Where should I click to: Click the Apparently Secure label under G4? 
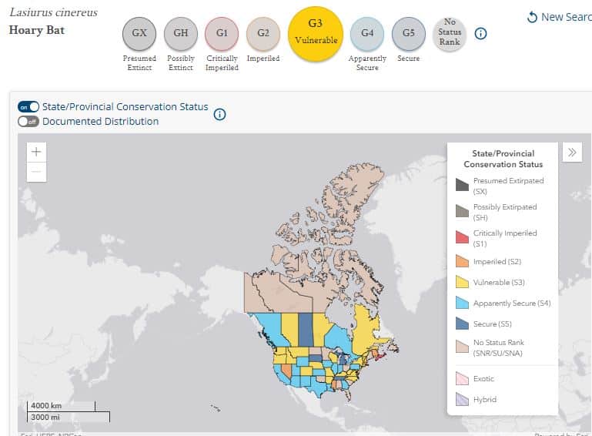(367, 62)
